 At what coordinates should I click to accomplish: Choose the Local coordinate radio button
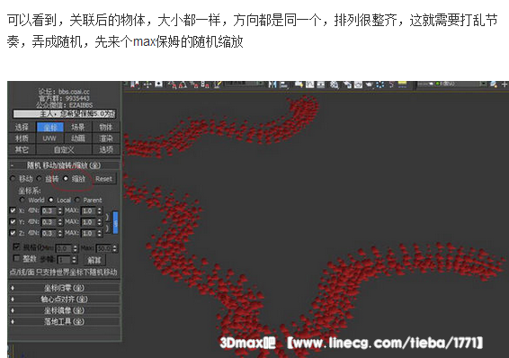(x=50, y=200)
